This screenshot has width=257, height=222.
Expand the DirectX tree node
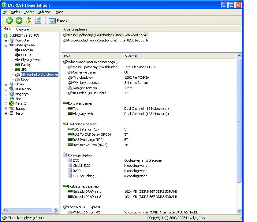(x=6, y=104)
